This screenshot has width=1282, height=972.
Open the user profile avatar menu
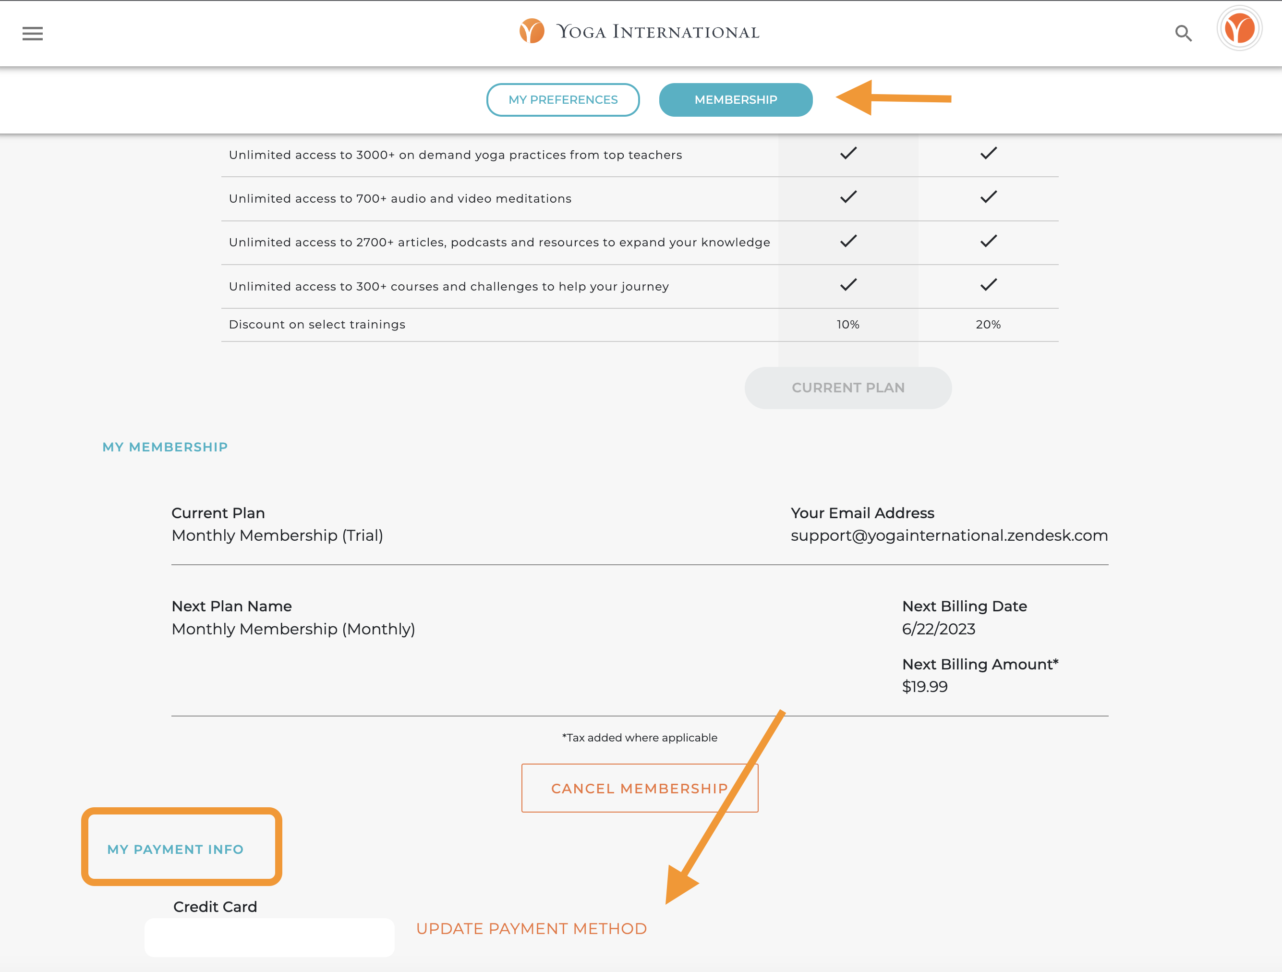(1239, 27)
